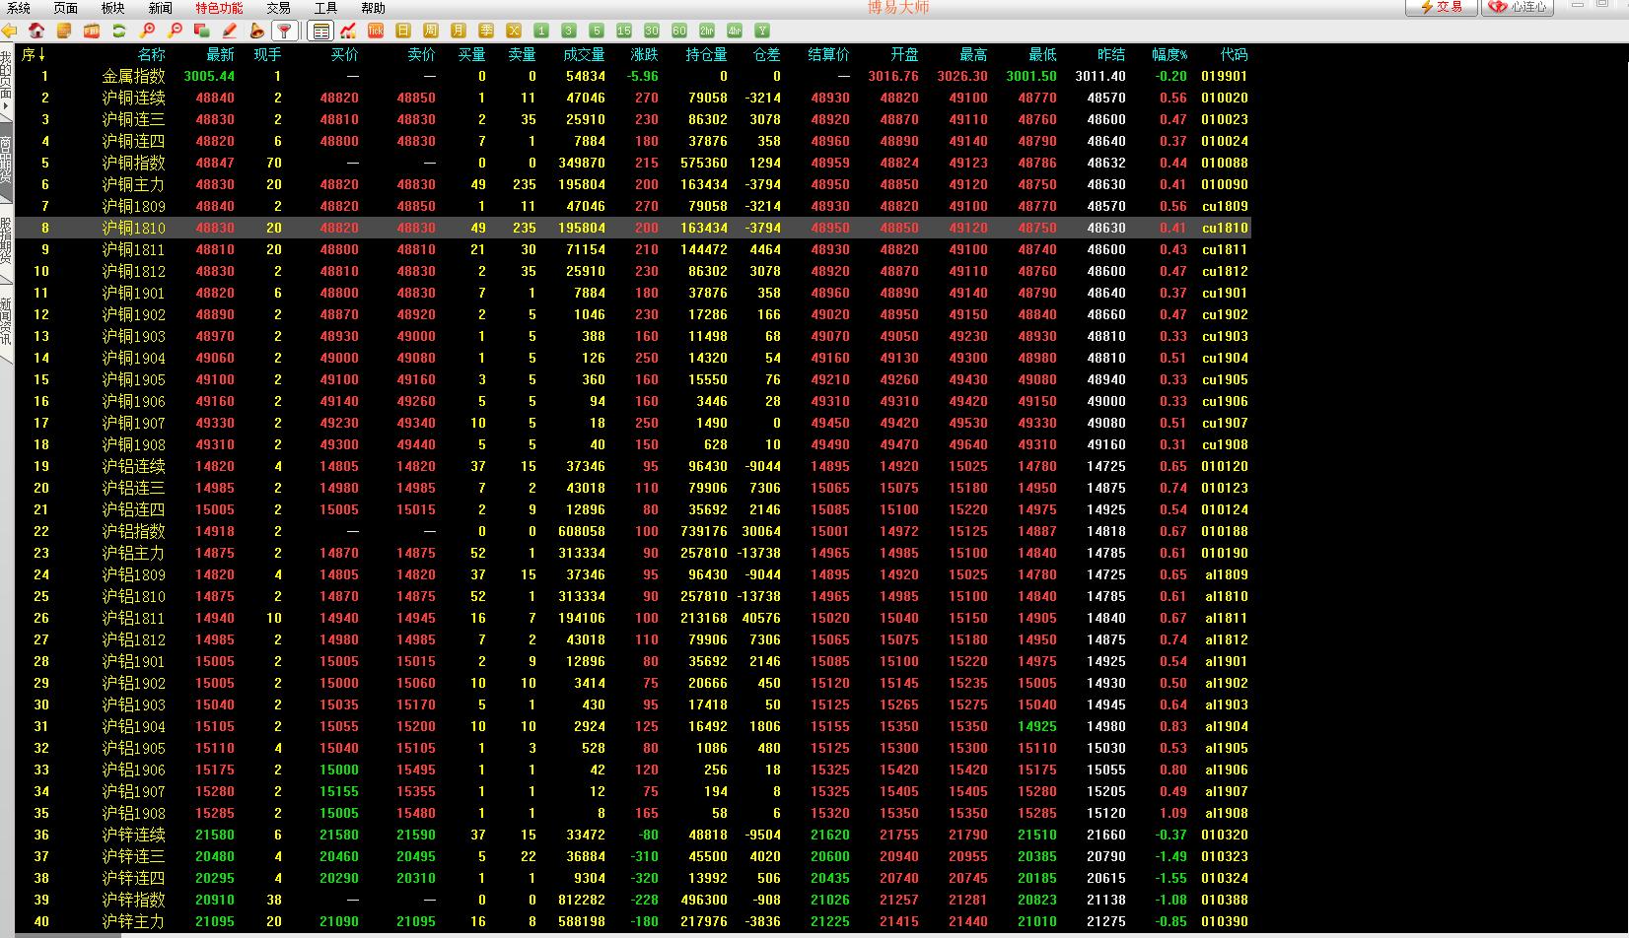Open the 板块 menu

pos(112,8)
